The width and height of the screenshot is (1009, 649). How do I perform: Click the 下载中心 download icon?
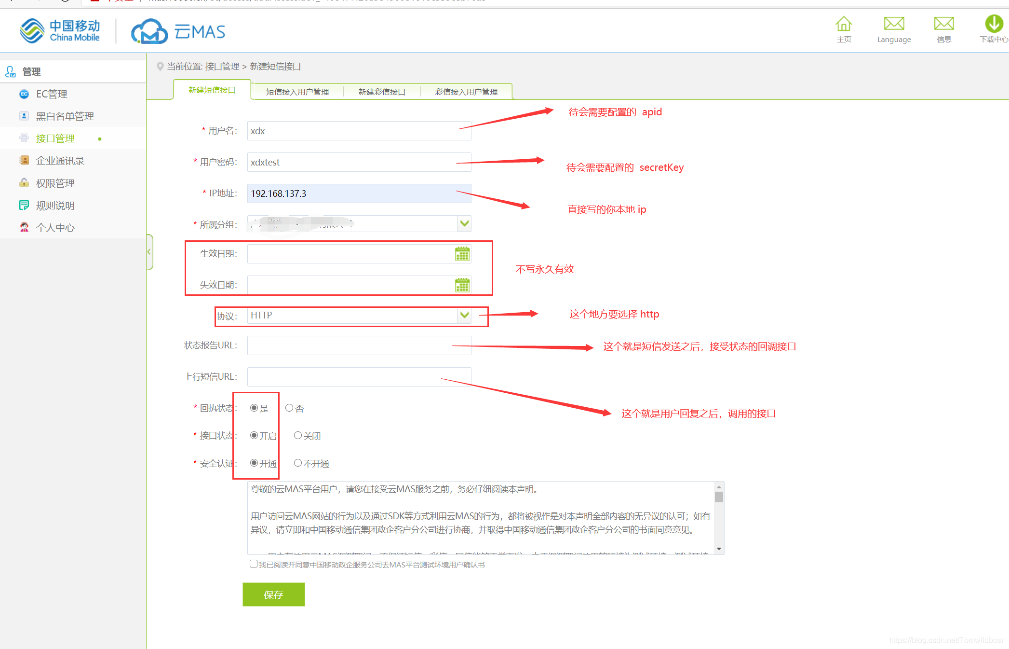point(994,24)
